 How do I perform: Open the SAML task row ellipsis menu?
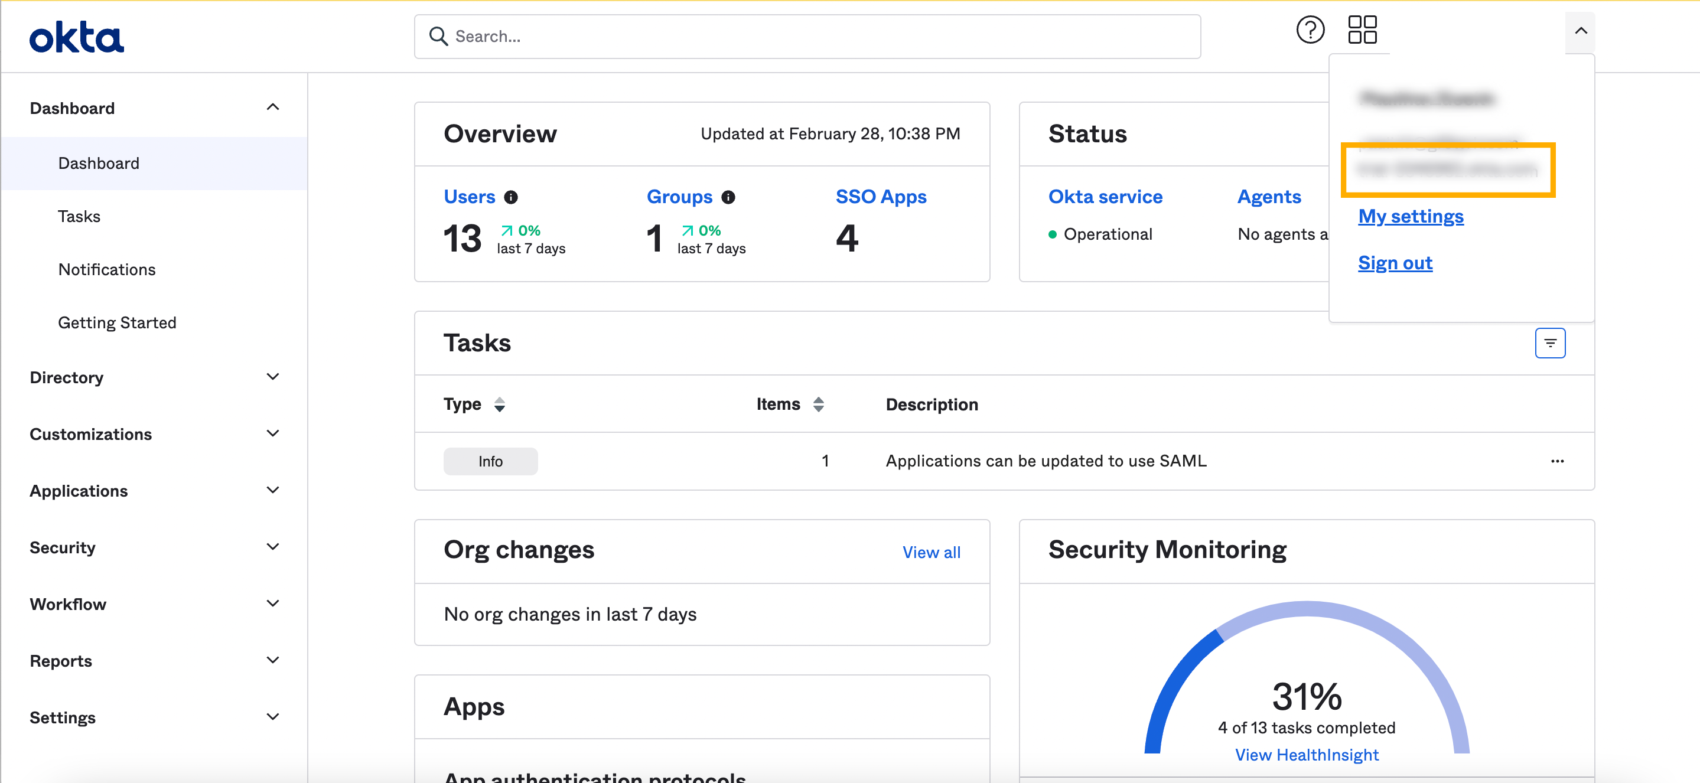(1558, 461)
